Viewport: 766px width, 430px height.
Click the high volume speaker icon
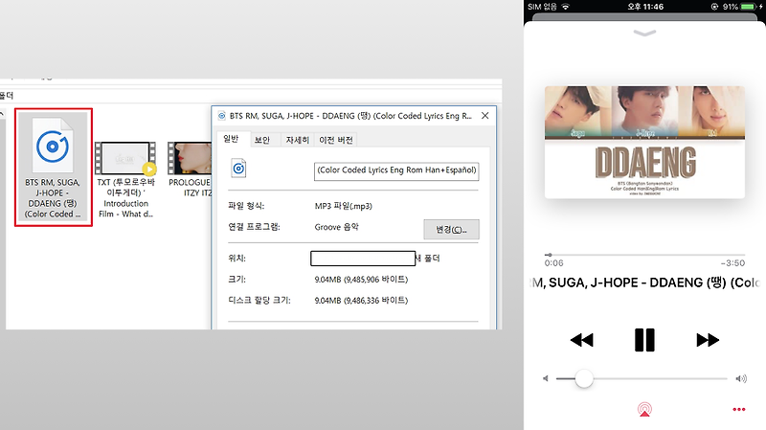point(741,378)
